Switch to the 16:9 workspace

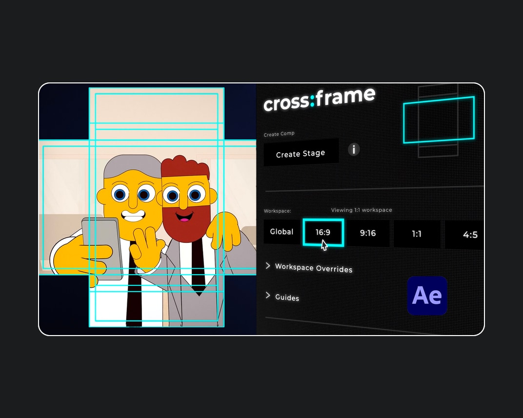323,232
